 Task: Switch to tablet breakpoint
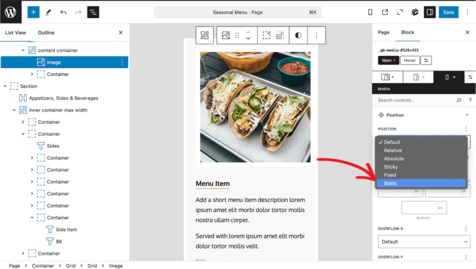pos(418,77)
